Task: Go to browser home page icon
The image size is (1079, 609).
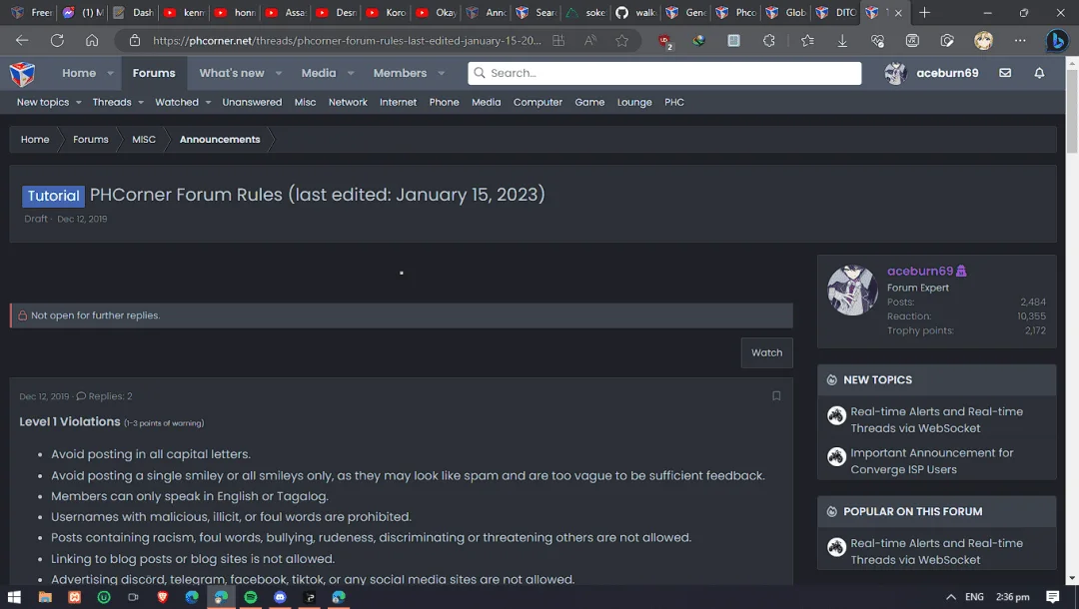Action: point(92,41)
